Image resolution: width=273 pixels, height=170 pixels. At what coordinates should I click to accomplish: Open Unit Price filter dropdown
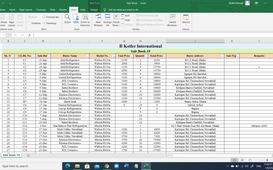point(131,56)
